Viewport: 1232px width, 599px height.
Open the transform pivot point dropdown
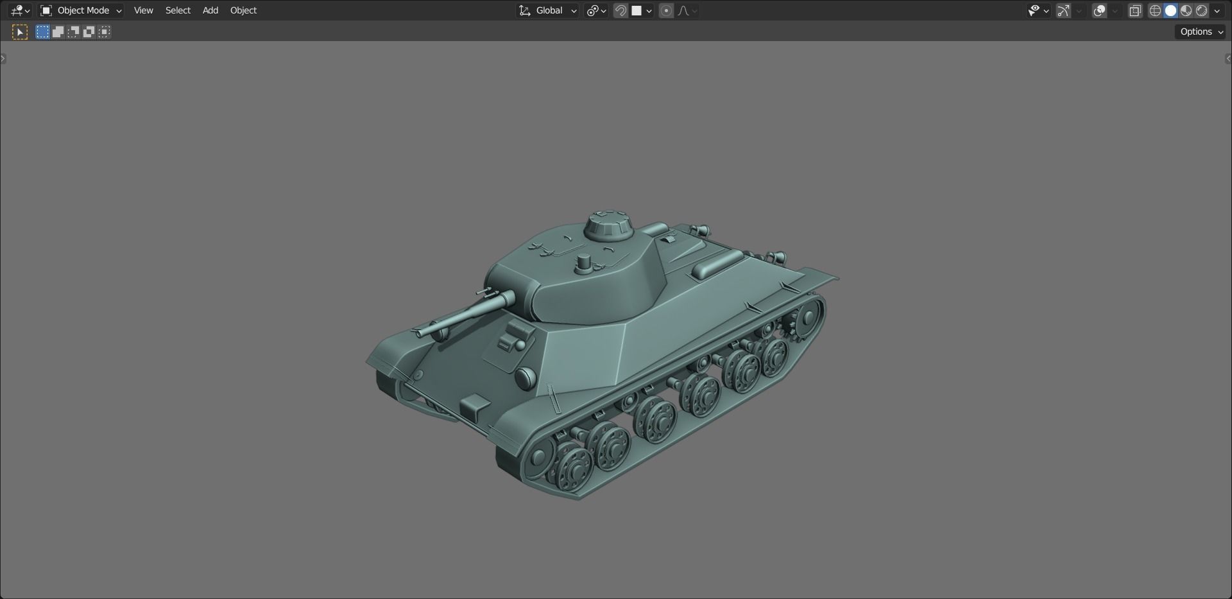pos(596,10)
